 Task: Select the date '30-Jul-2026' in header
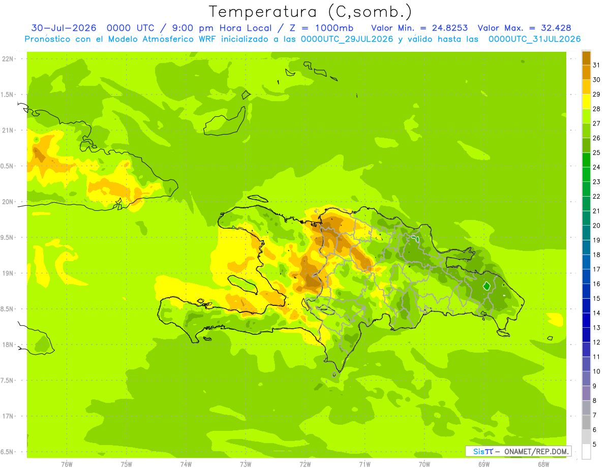[x=64, y=28]
